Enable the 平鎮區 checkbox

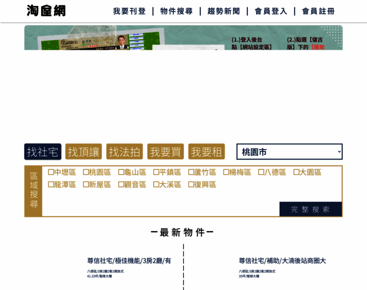click(x=156, y=172)
